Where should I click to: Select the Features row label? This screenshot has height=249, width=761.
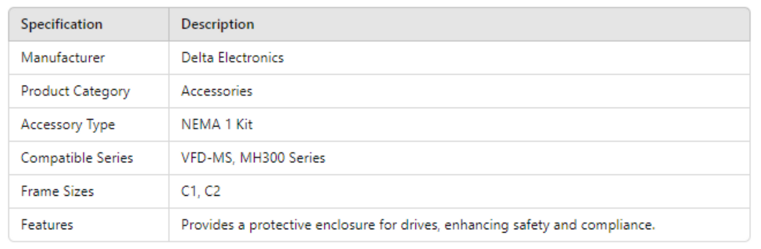[47, 225]
